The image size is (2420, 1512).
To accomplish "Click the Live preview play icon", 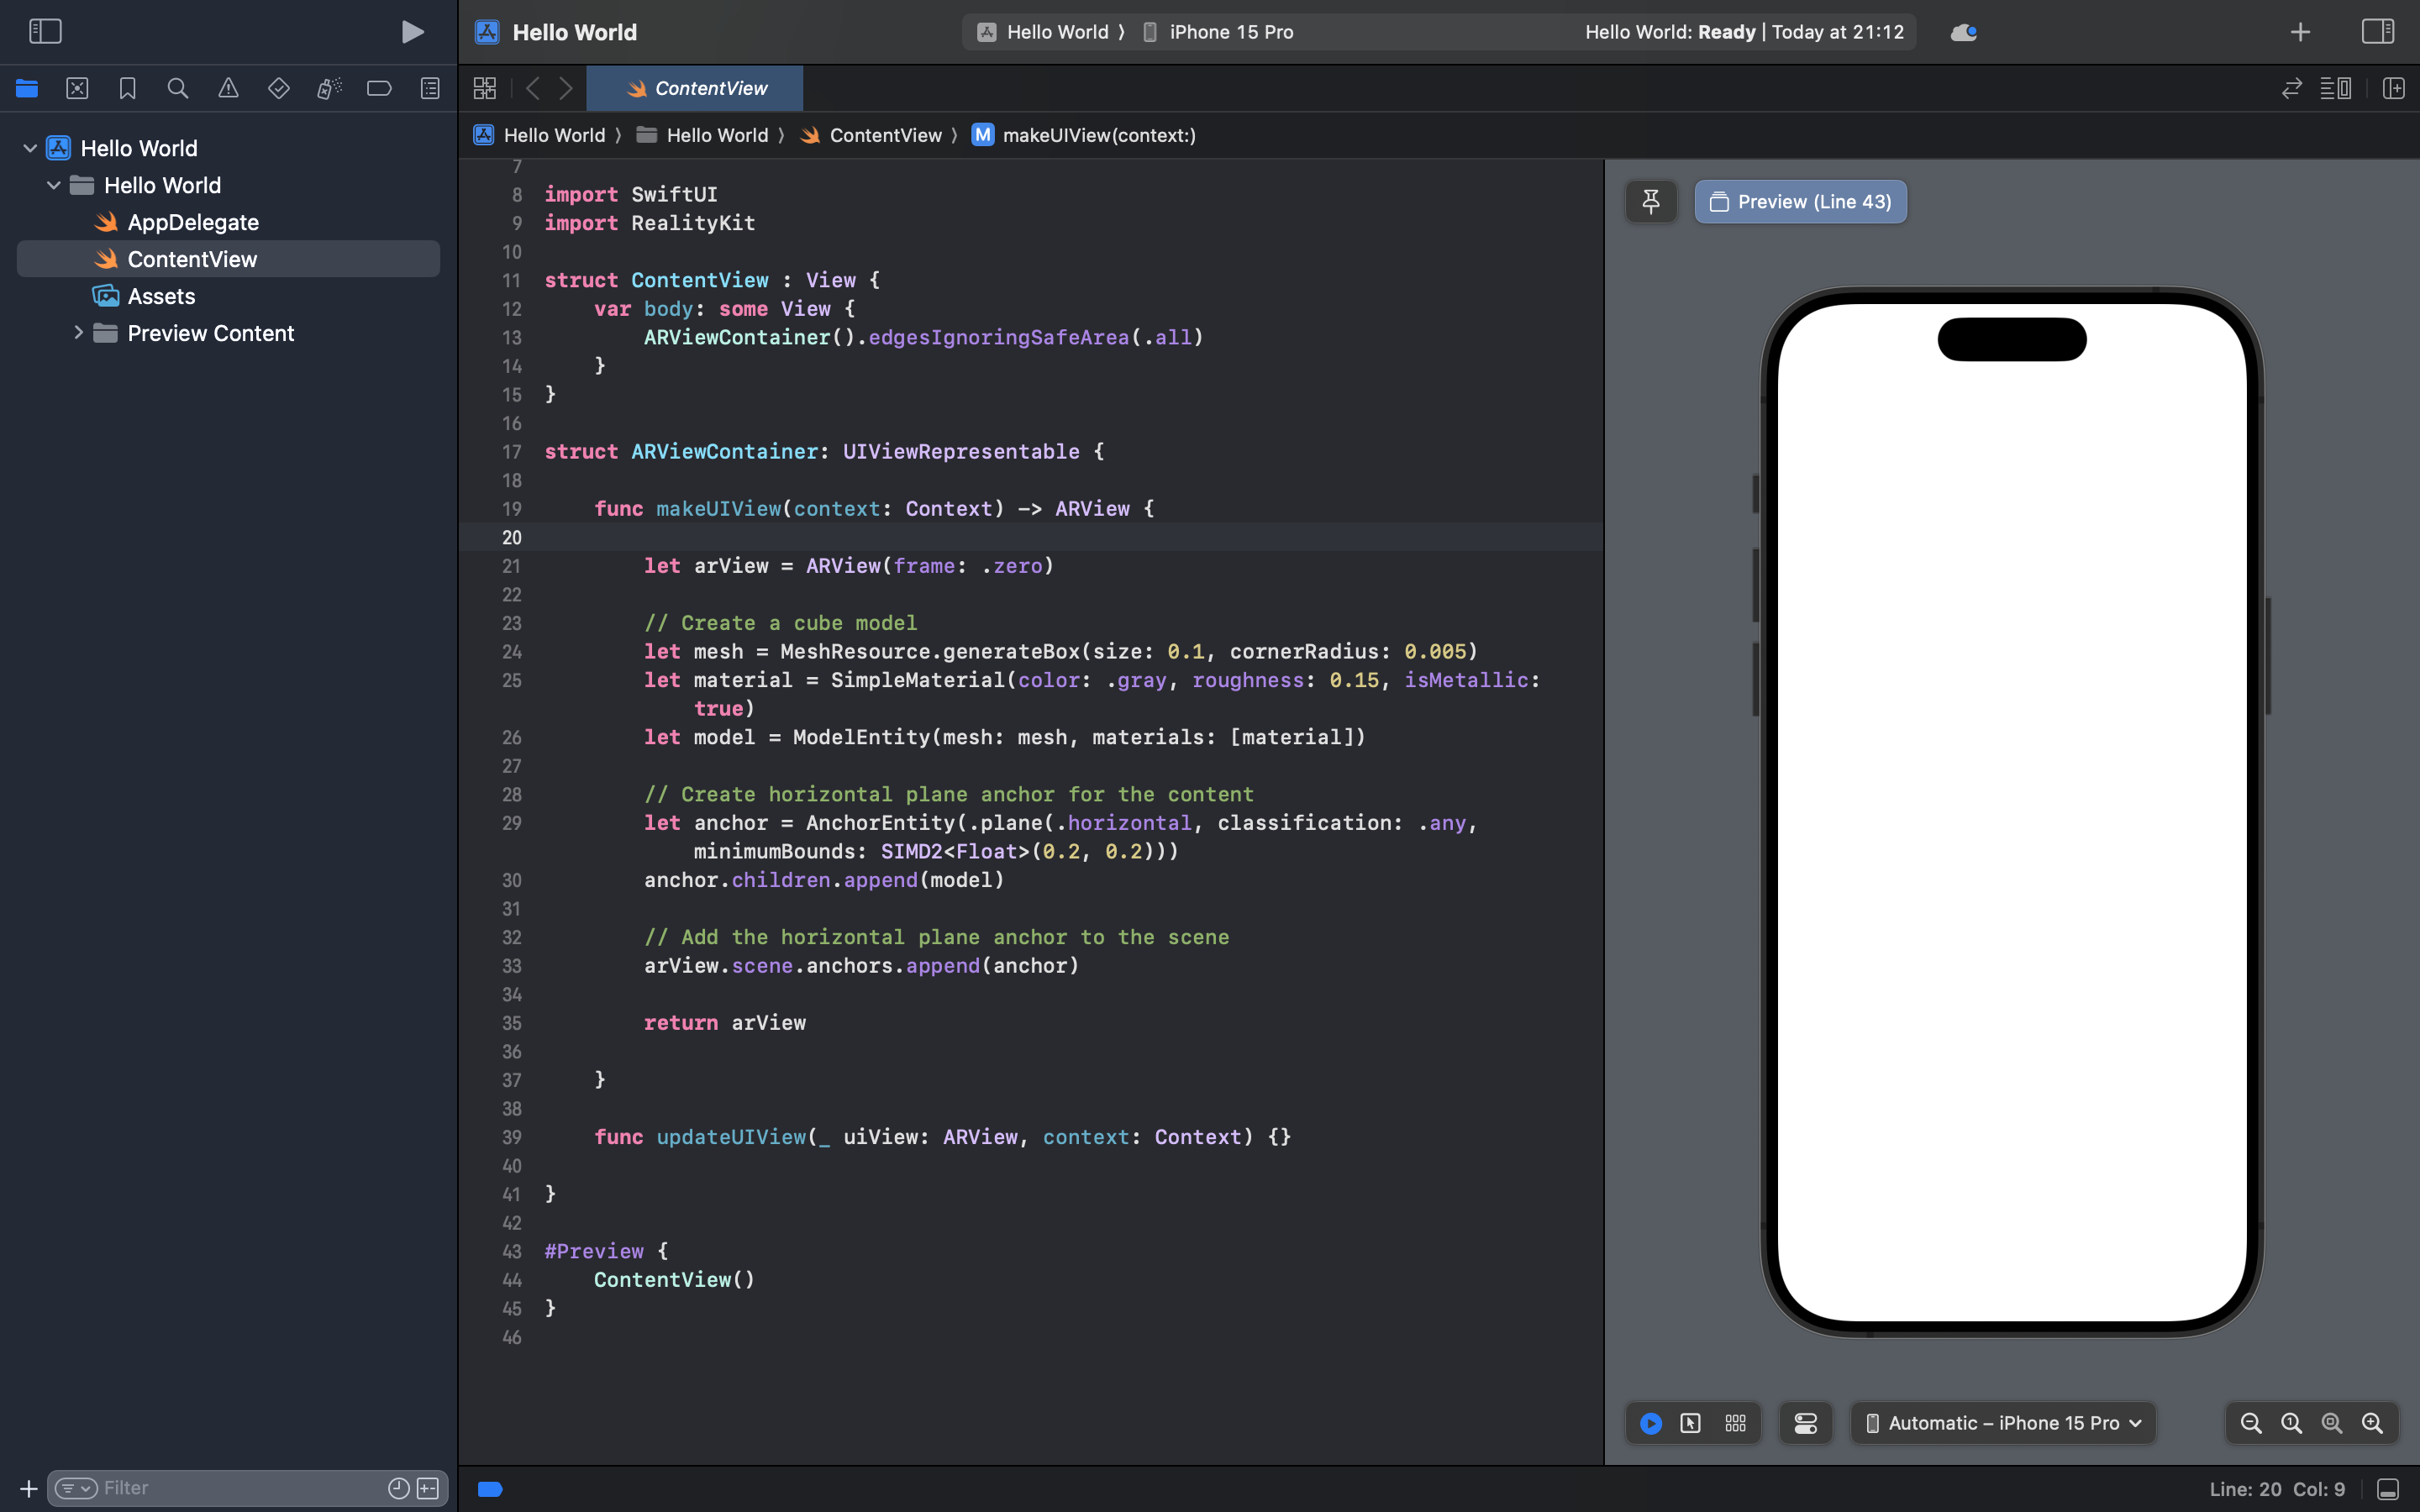I will [1651, 1423].
